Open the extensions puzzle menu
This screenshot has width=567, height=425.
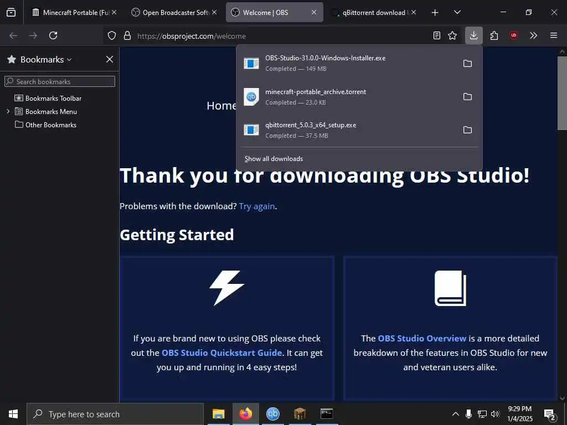(494, 35)
